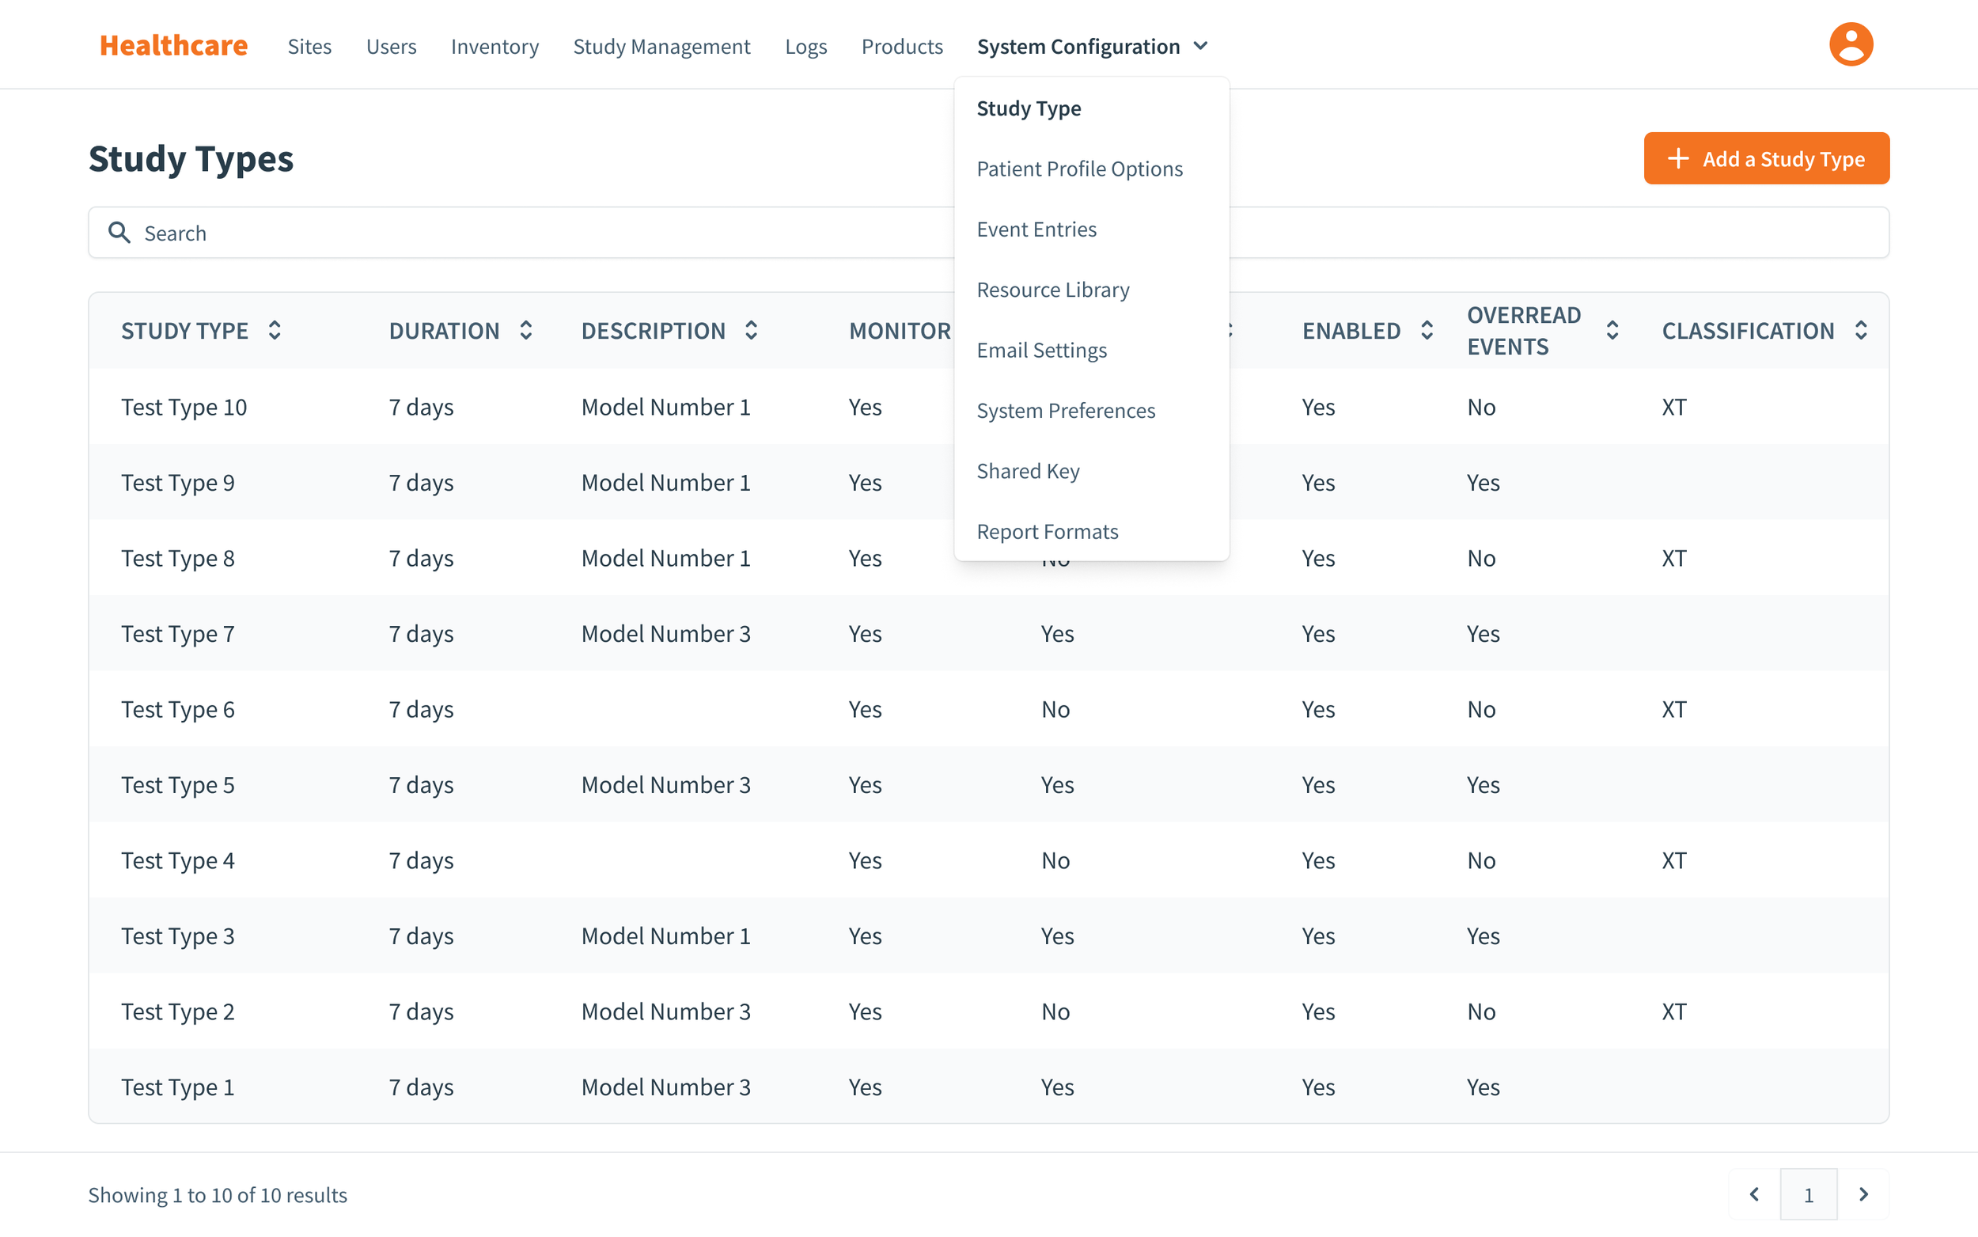This screenshot has height=1237, width=1978.
Task: Click Add a Study Type button
Action: coord(1765,159)
